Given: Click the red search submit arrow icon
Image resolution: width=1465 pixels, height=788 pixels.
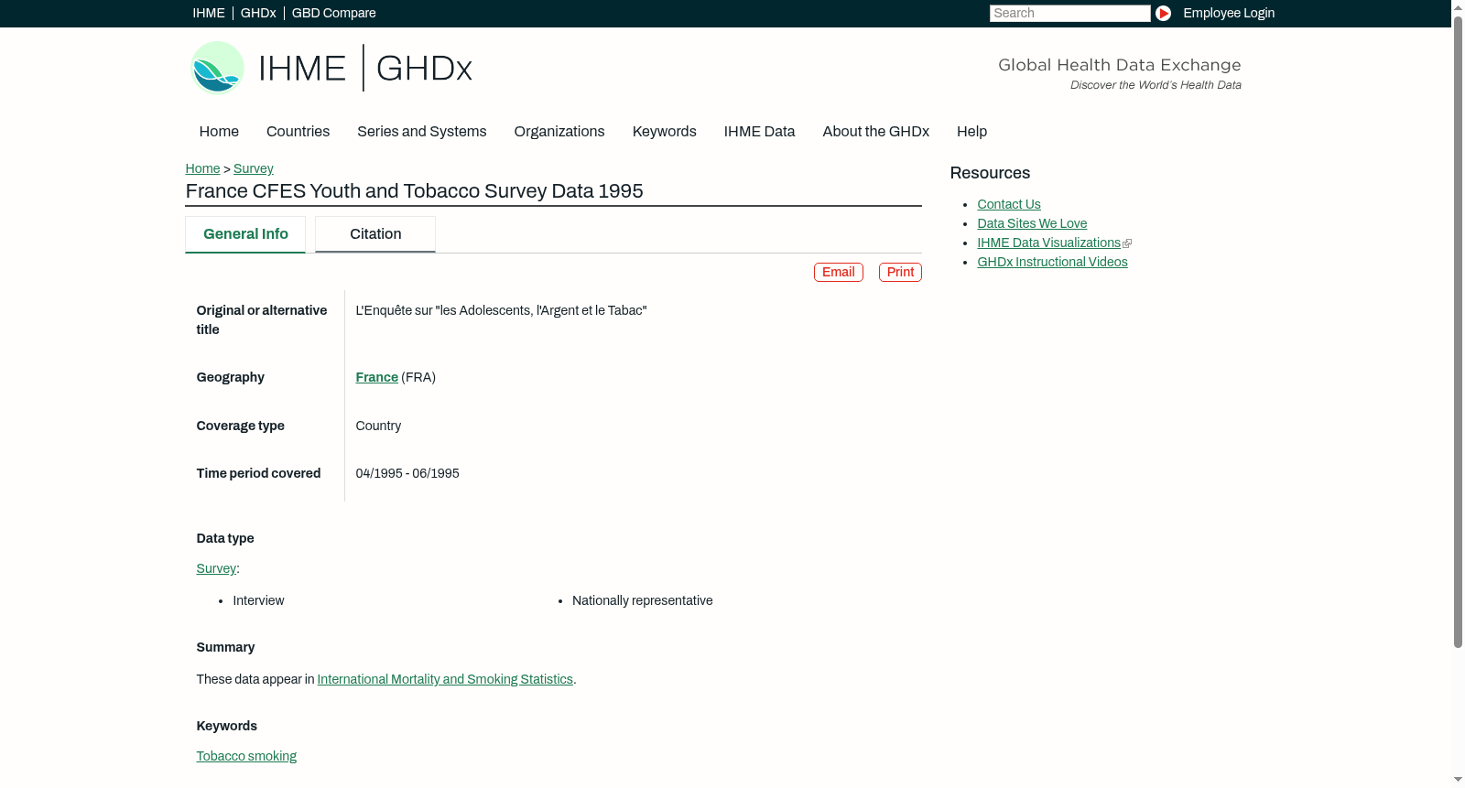Looking at the screenshot, I should coord(1163,13).
